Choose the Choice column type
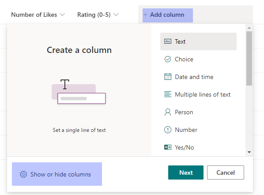264x195 pixels. [x=198, y=59]
